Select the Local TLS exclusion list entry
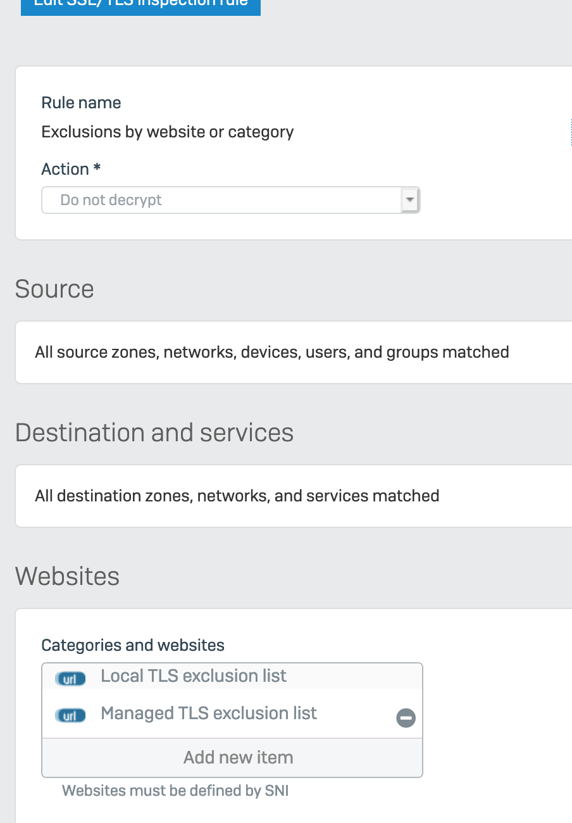The width and height of the screenshot is (572, 823). pos(232,676)
